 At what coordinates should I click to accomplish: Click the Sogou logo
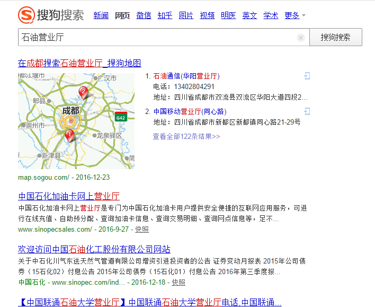point(51,15)
